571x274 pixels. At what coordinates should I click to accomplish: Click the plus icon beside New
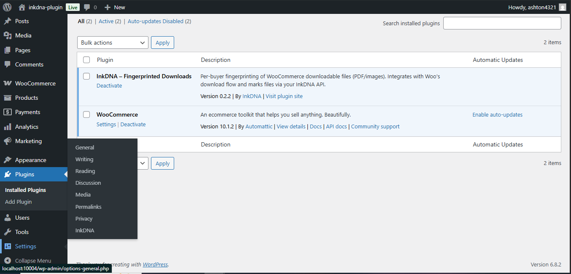coord(108,7)
